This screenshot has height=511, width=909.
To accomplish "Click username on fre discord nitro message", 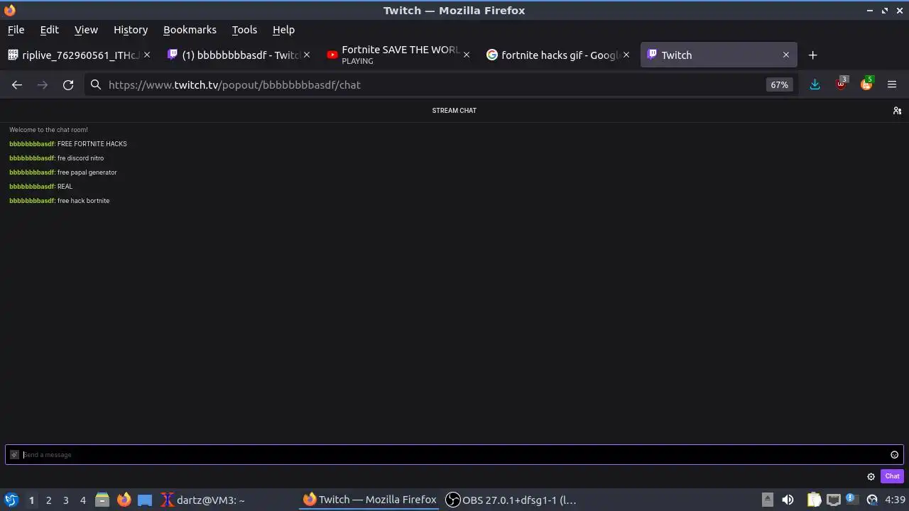I will tap(31, 158).
